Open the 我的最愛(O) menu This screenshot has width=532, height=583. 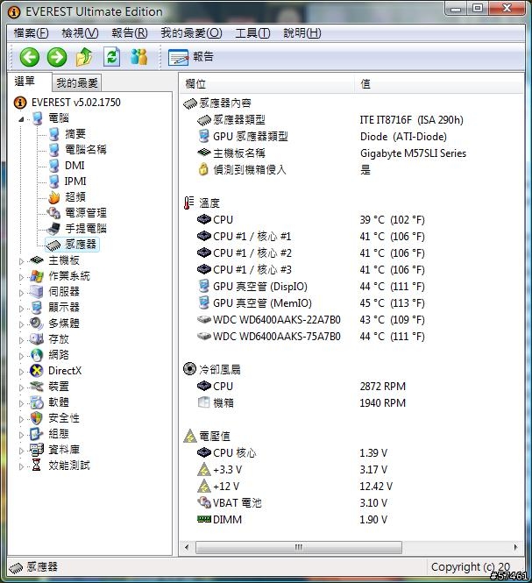(191, 33)
